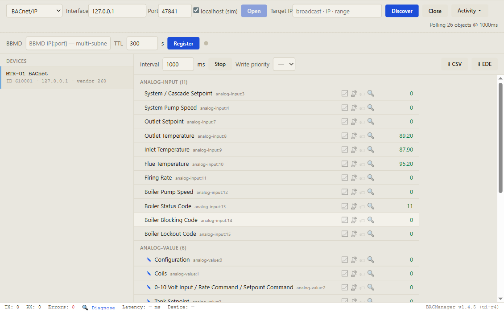The height and width of the screenshot is (312, 504).
Task: Click magnifier icon on Configuration row
Action: click(x=371, y=259)
